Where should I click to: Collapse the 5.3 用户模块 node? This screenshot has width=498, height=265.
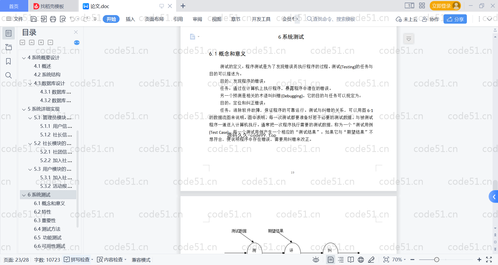tap(30, 169)
